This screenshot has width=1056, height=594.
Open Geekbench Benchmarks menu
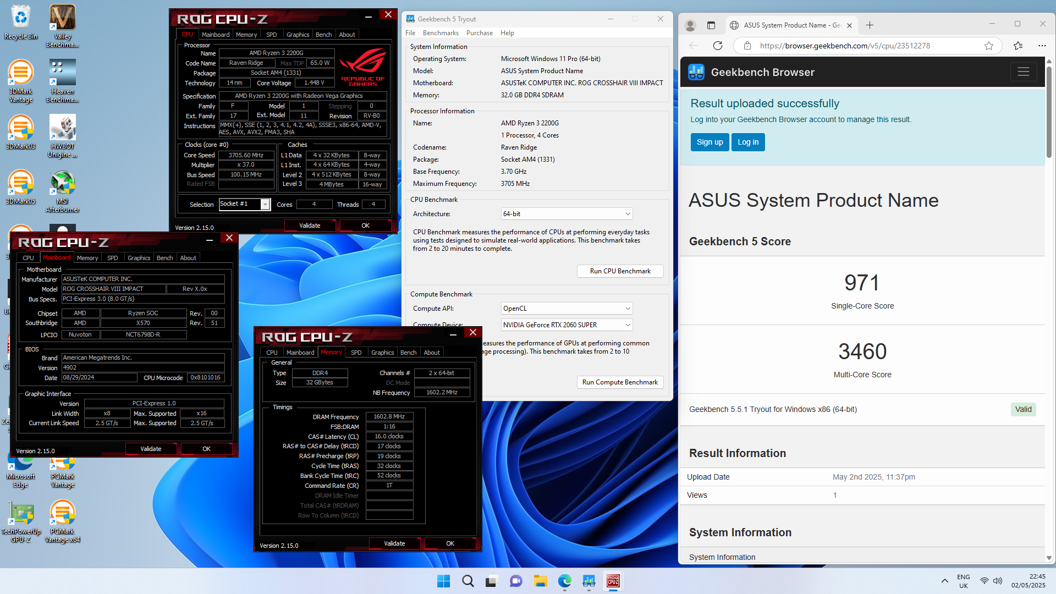(x=441, y=33)
